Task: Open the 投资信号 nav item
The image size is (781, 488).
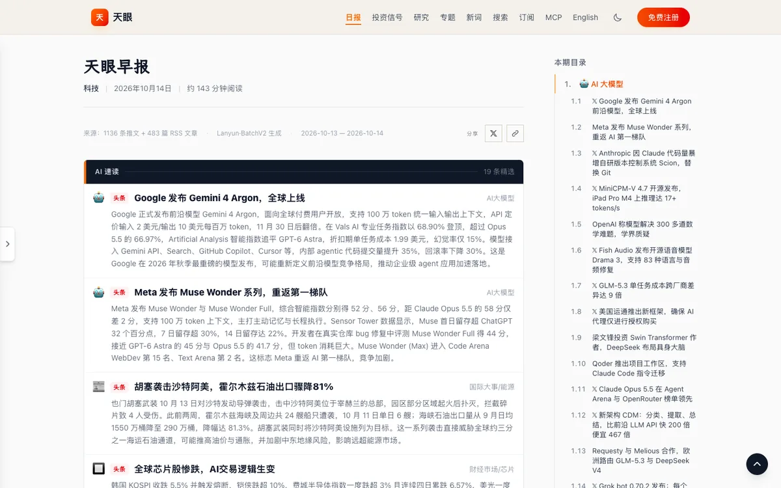Action: (x=387, y=18)
